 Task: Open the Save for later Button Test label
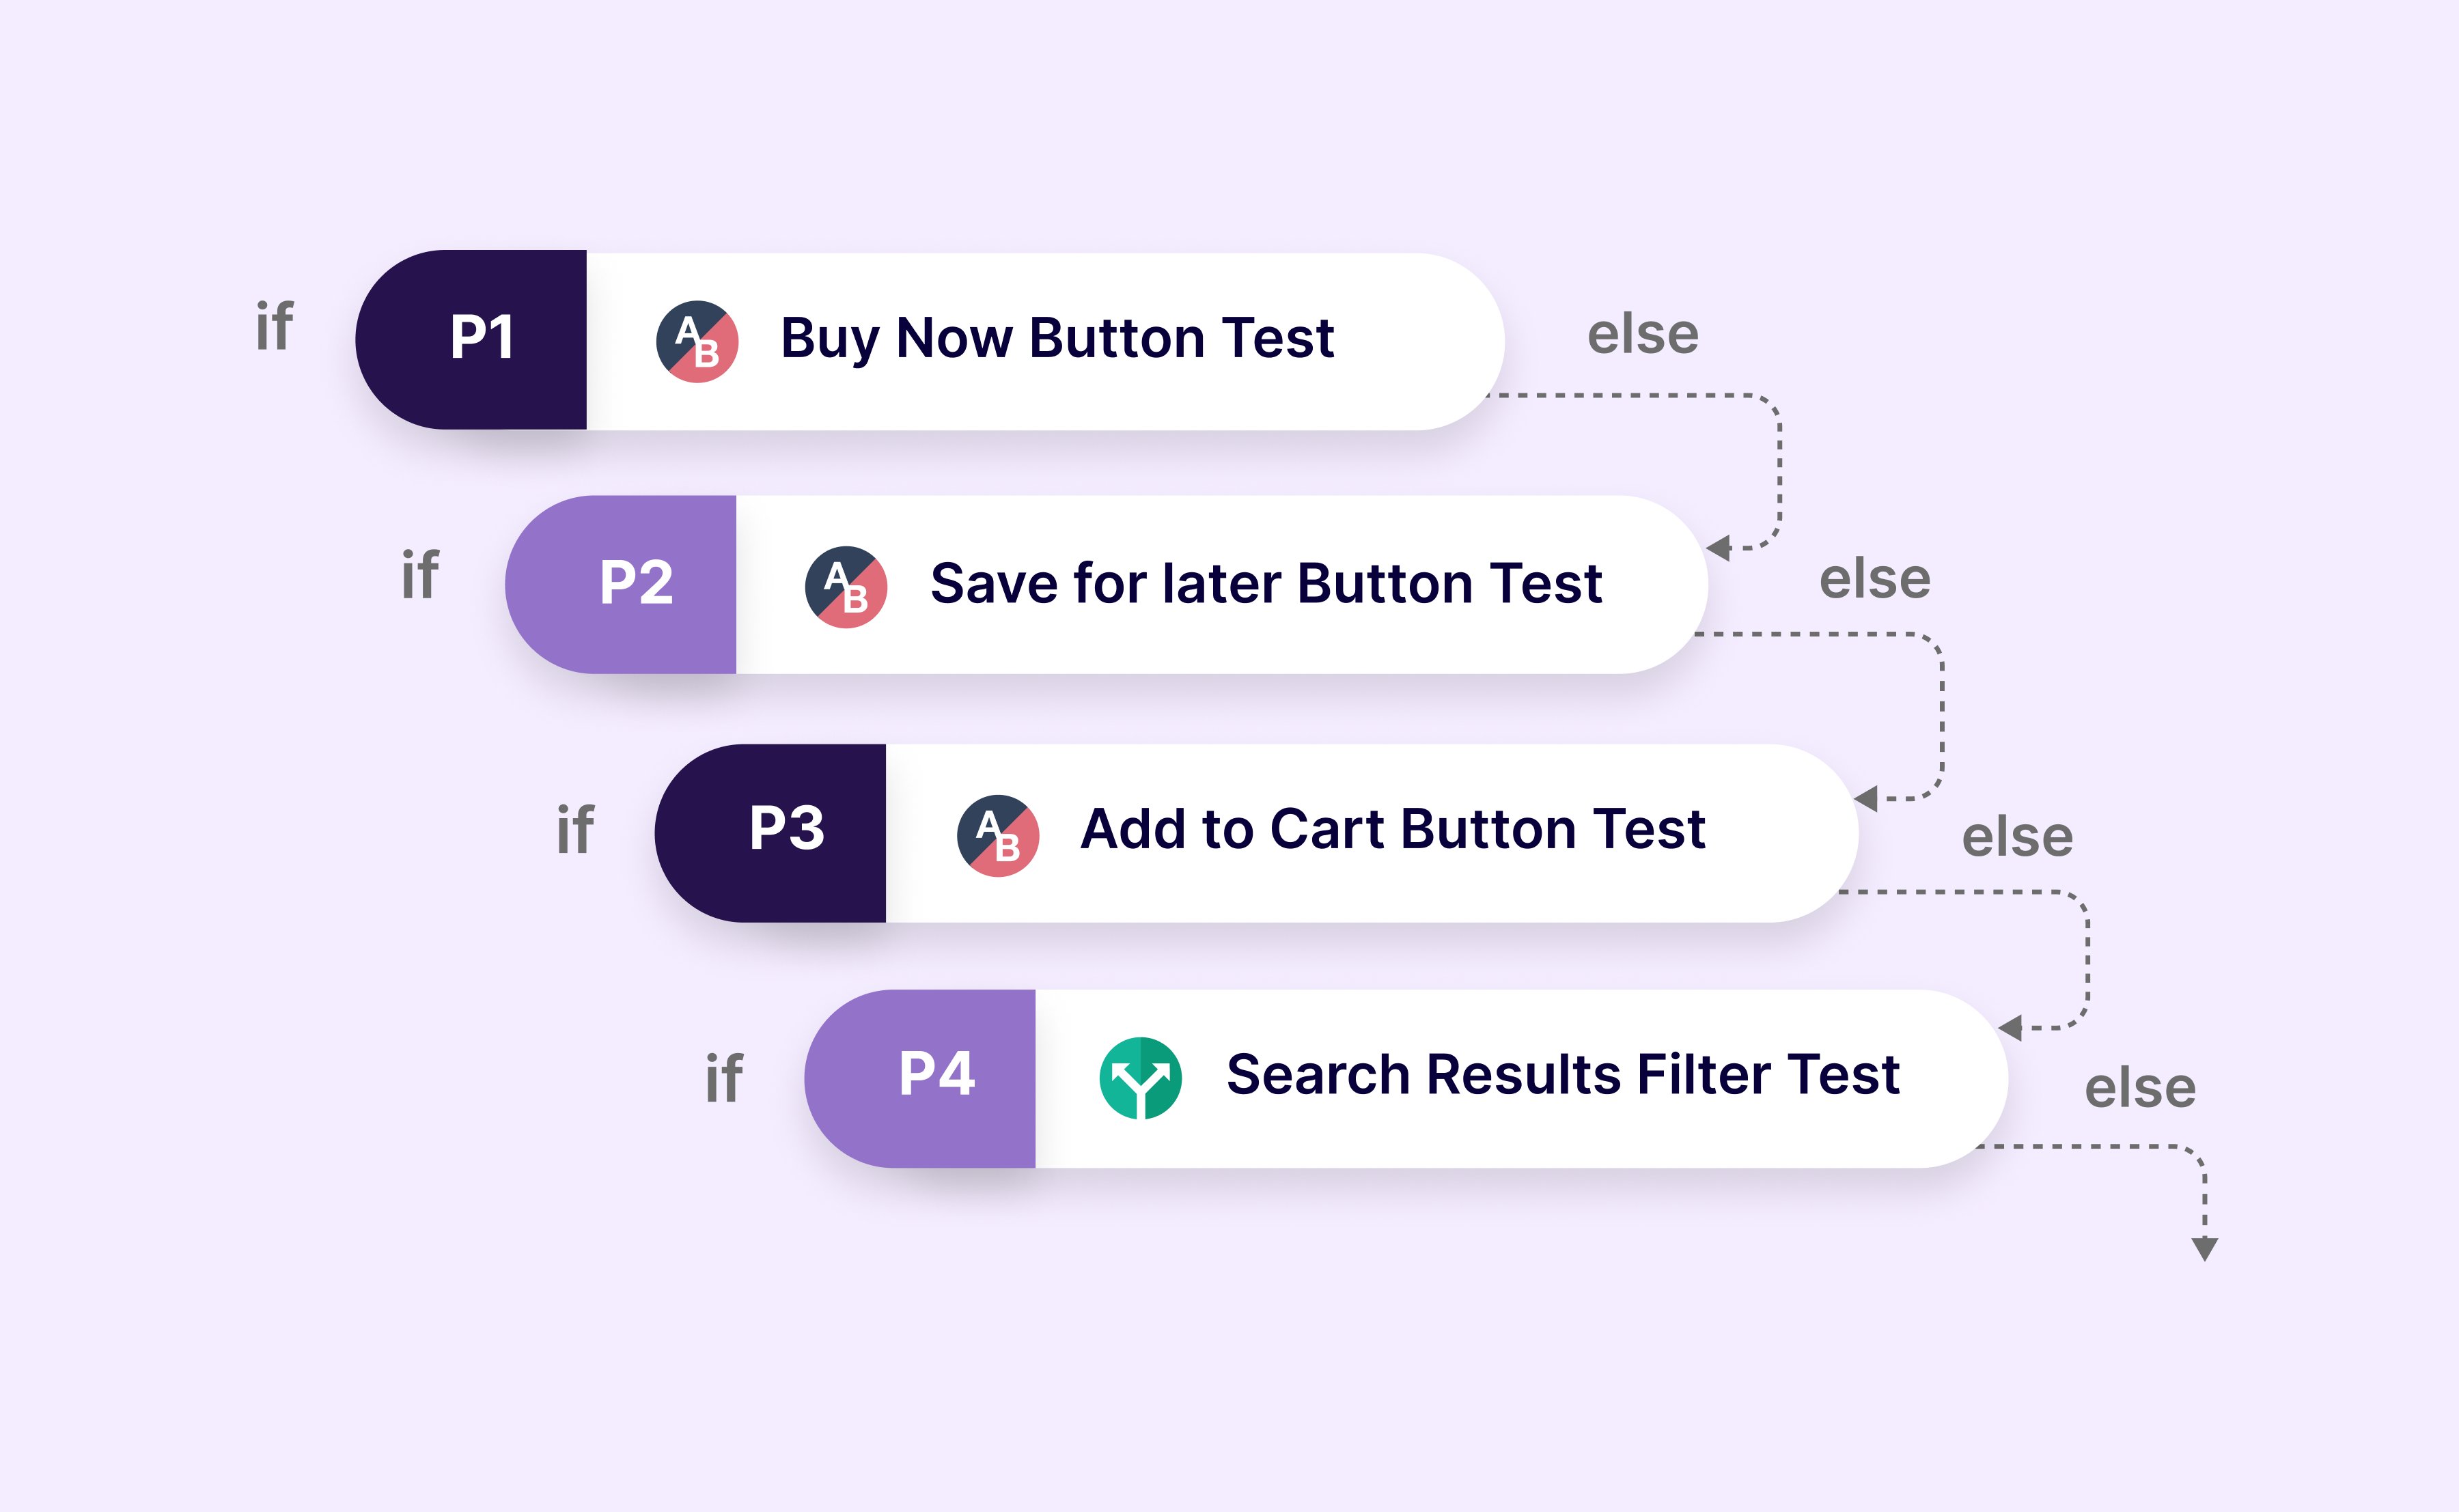(1266, 584)
